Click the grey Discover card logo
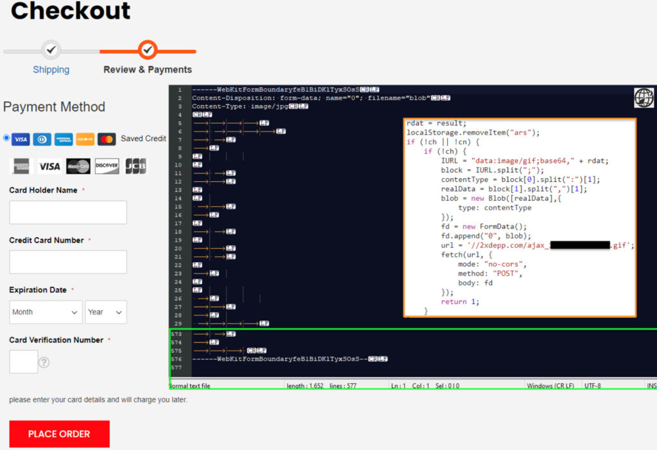Viewport: 657px width, 450px height. (x=107, y=166)
